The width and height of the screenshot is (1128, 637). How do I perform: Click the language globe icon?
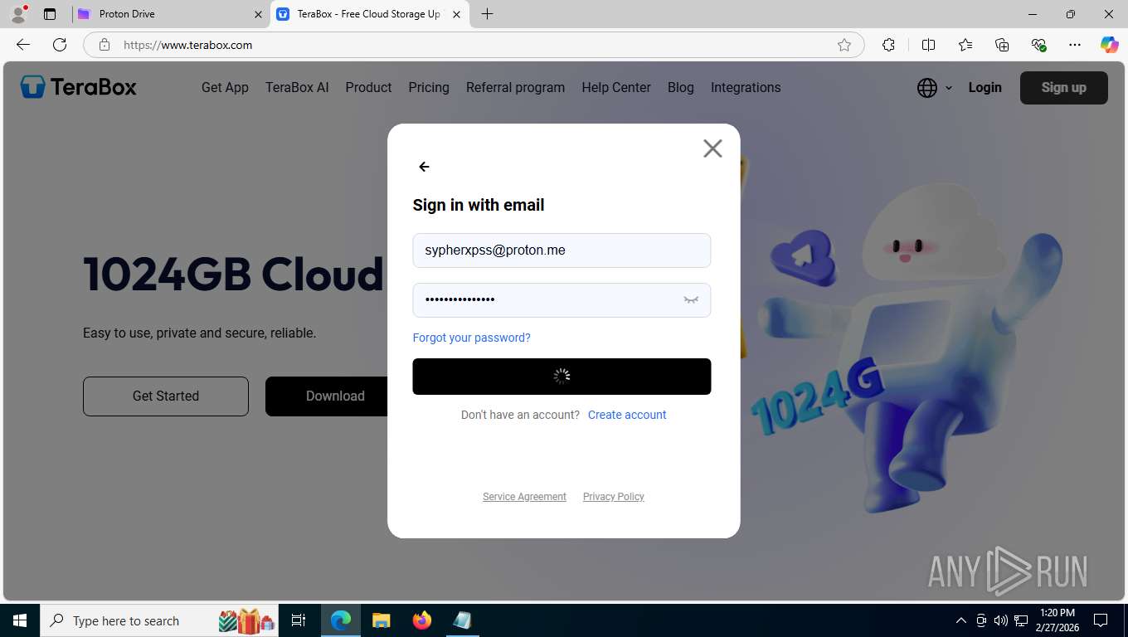tap(927, 88)
